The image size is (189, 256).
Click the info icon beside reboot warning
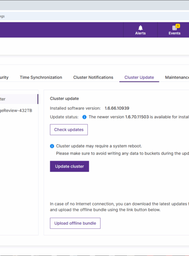coord(52,146)
